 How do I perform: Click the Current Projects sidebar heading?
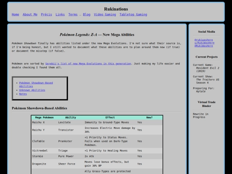207,57
